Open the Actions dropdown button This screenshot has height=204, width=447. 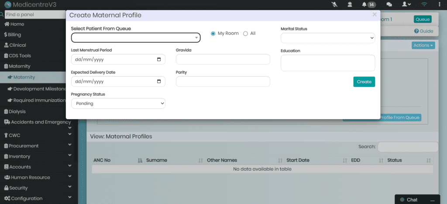[423, 45]
